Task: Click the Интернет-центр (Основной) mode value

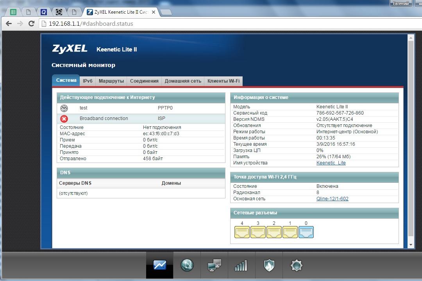Action: 347,132
